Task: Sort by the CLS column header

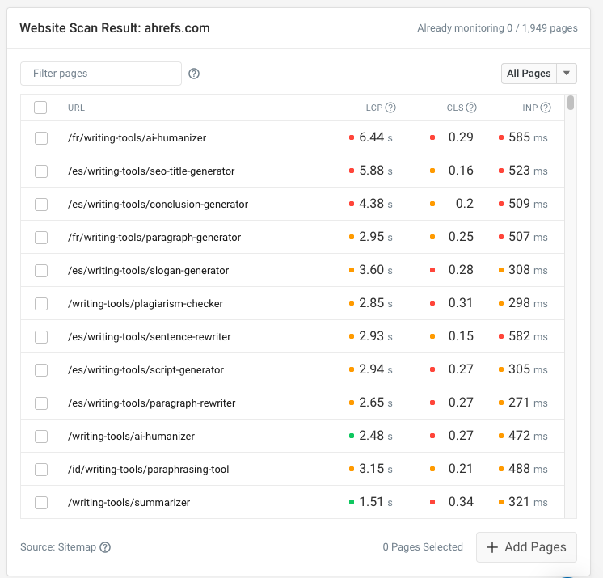Action: pyautogui.click(x=455, y=108)
